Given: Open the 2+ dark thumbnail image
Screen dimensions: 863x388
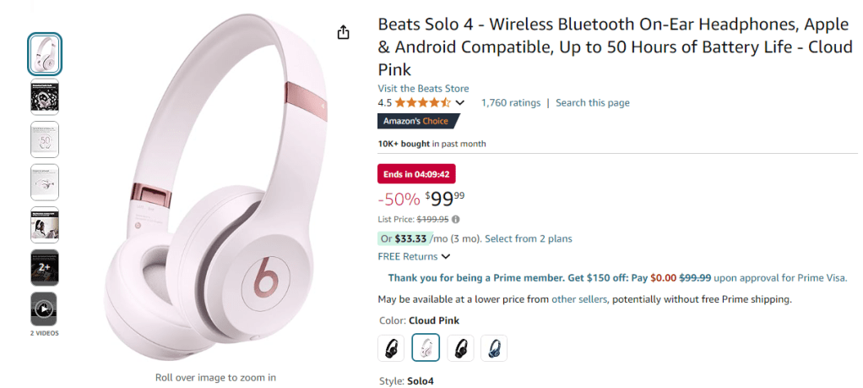Looking at the screenshot, I should pos(45,267).
